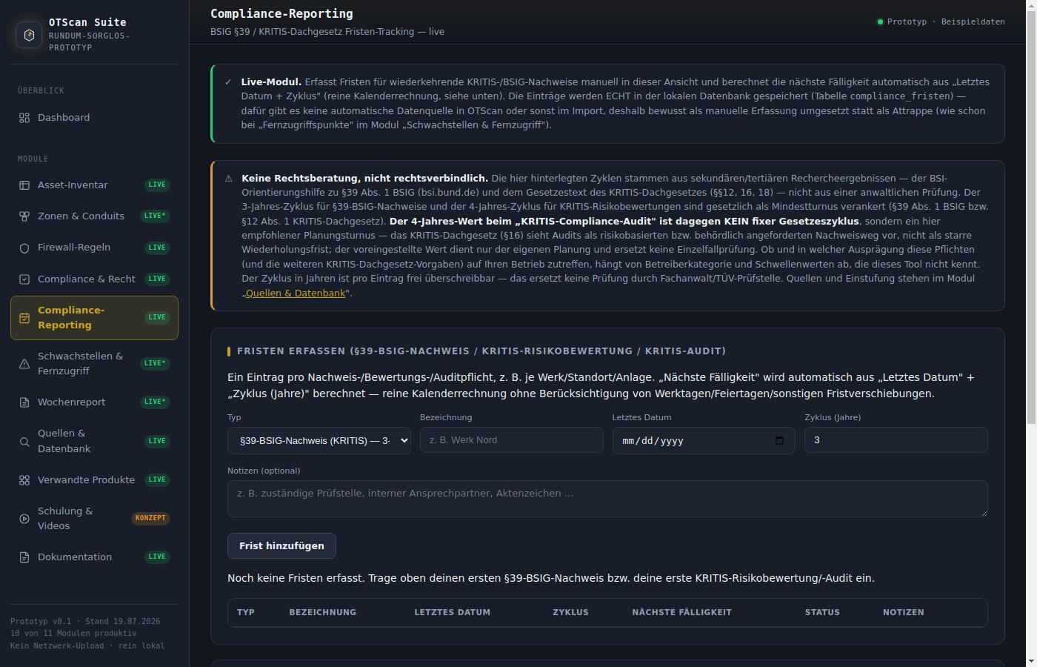Click the STATUS column header
The width and height of the screenshot is (1037, 667).
[x=822, y=613]
